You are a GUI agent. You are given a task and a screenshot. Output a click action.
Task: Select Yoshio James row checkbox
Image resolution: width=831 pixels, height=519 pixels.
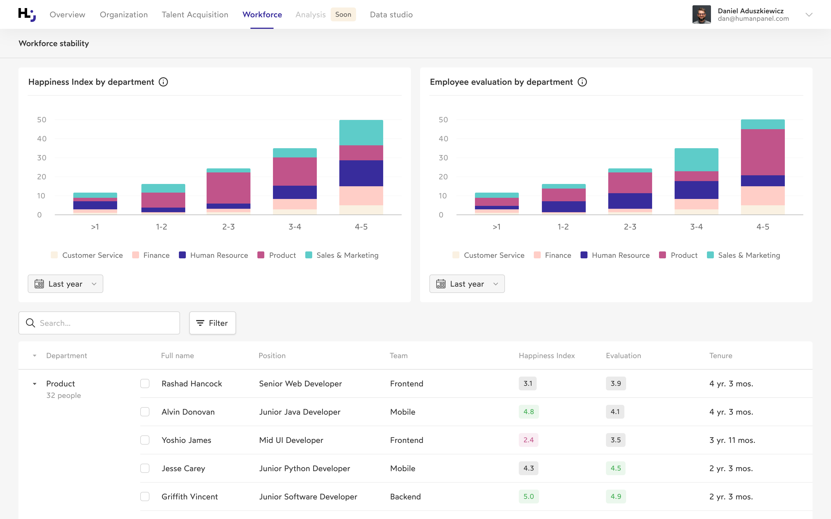(145, 440)
